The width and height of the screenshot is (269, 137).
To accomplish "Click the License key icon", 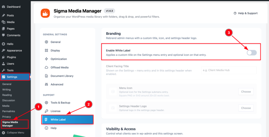I will tap(46, 111).
